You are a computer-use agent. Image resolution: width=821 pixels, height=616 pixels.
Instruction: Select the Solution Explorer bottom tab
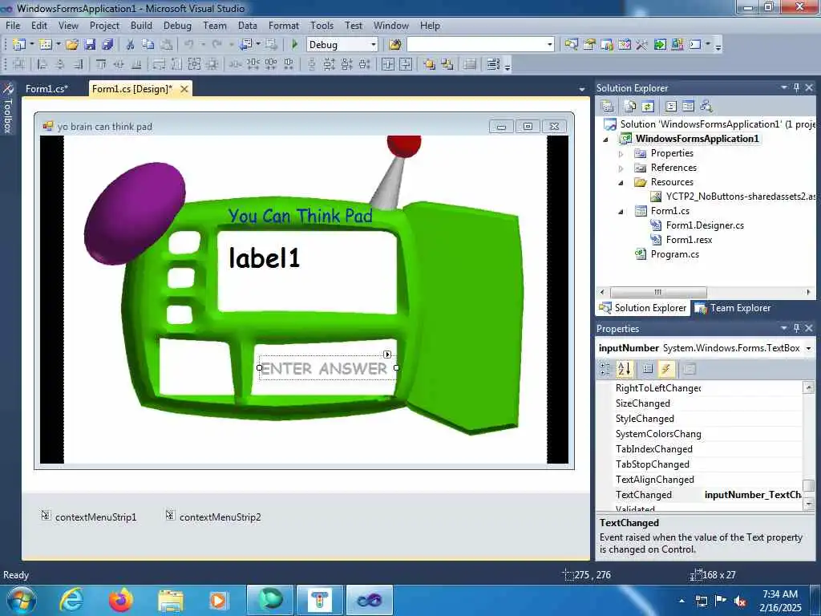point(642,308)
